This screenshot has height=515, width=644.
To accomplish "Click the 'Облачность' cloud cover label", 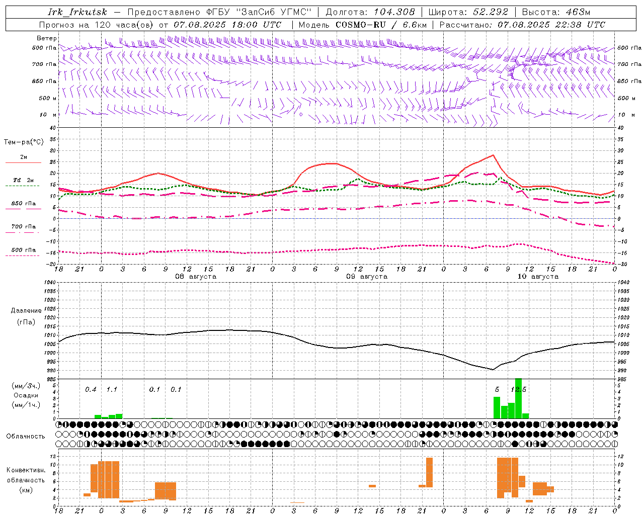I will coord(26,437).
